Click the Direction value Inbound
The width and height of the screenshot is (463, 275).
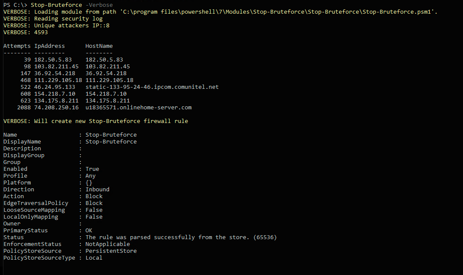[x=97, y=189]
